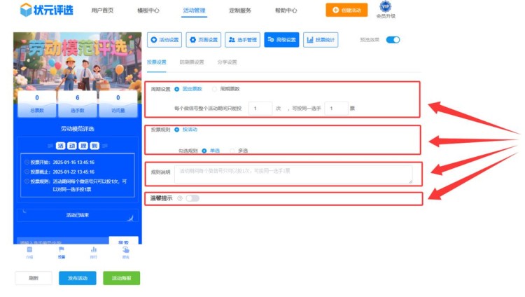Viewport: 525px width, 297px height.
Task: Tap the 投票 flag icon in preview
Action: pyautogui.click(x=62, y=250)
